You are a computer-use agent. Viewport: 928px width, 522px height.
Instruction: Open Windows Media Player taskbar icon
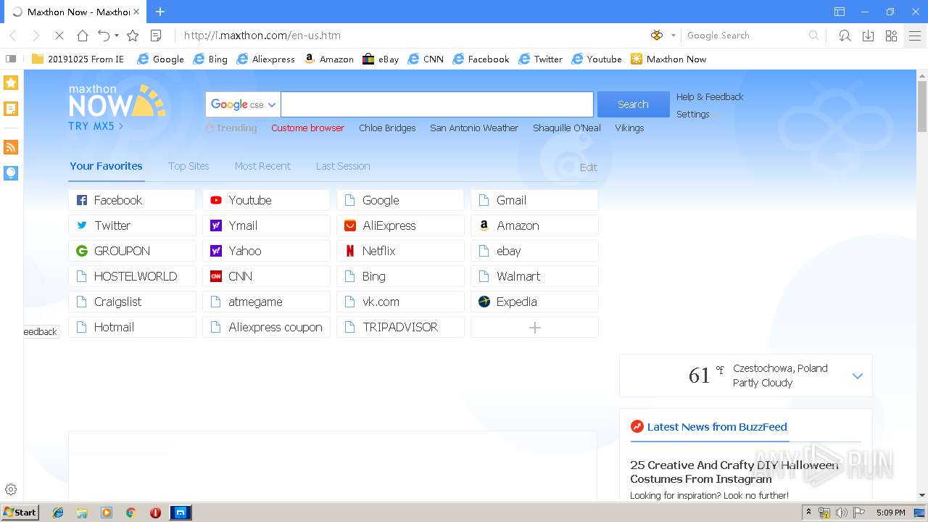click(x=107, y=513)
